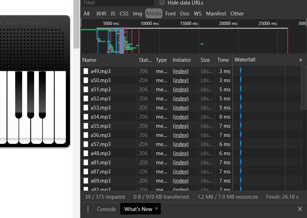Click the 39 / 375 requests status text
307x218 pixels.
(105, 197)
